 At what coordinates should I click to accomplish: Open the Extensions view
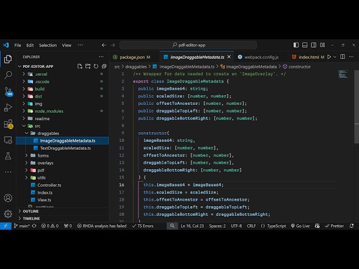8,123
